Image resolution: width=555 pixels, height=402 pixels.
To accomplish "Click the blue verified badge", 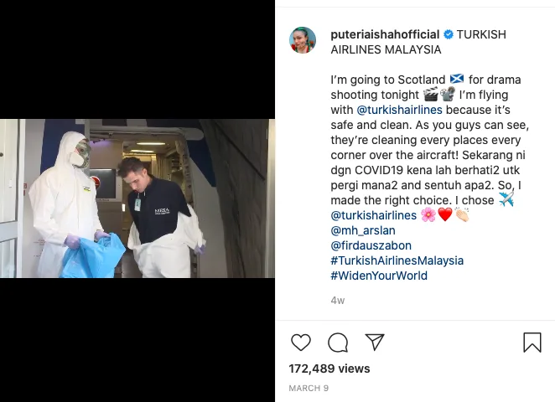I will point(448,34).
